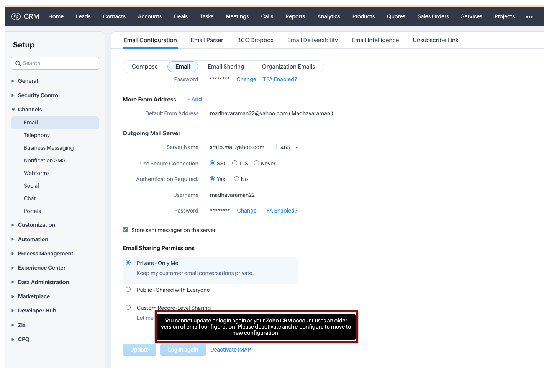Viewport: 549px width, 373px height.
Task: Click the Deactivate IMAP link
Action: point(231,350)
